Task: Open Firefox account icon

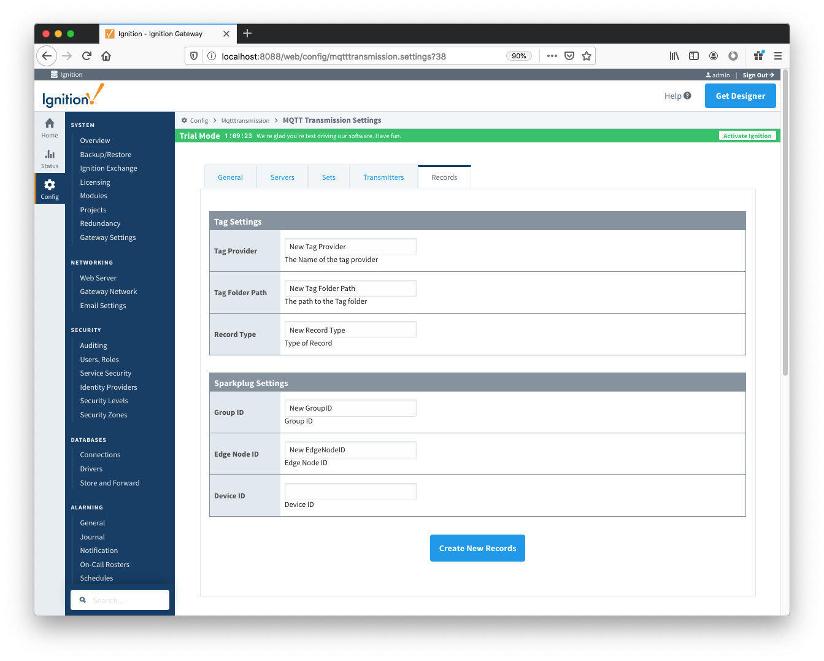Action: coord(714,56)
